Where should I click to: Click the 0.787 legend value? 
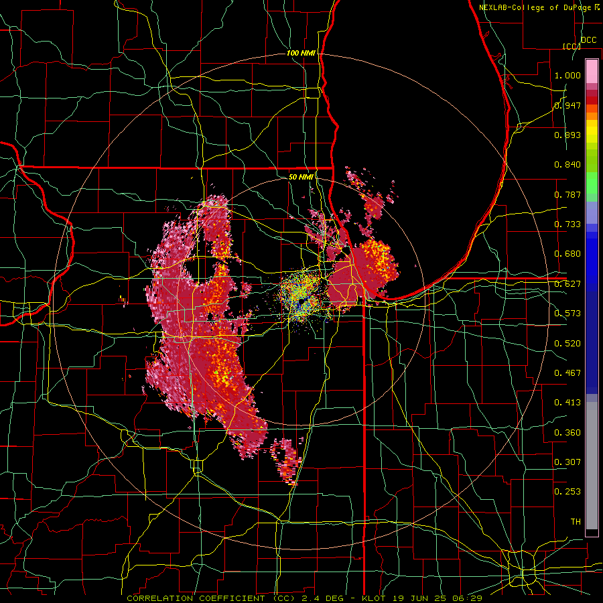pos(567,194)
